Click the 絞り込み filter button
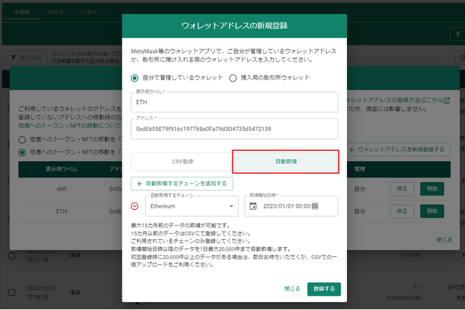Image resolution: width=465 pixels, height=310 pixels. coord(26,57)
